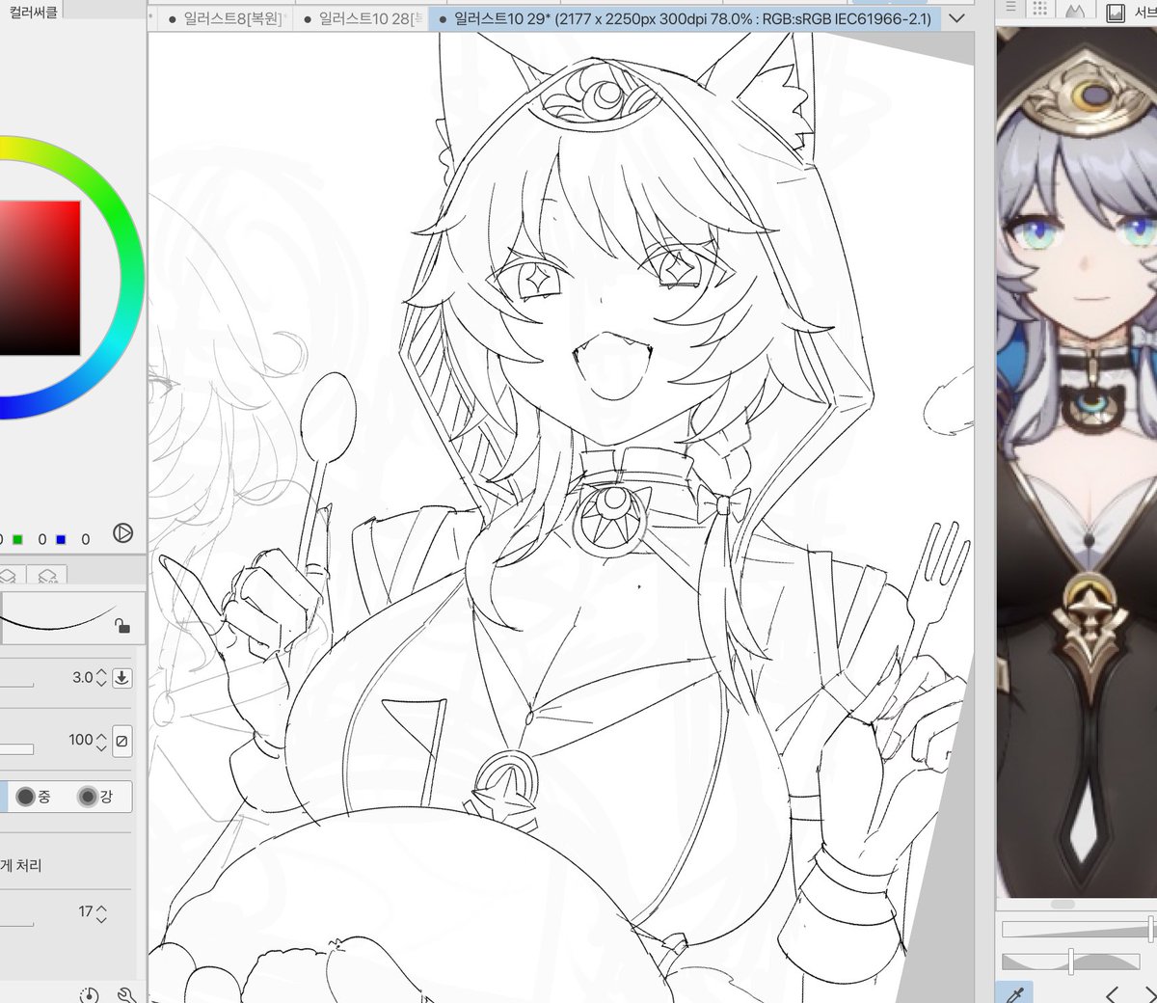1157x1003 pixels.
Task: Reset tool properties to initial settings icon
Action: [x=90, y=993]
